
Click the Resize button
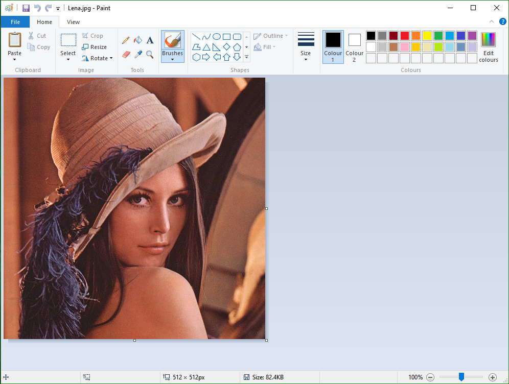click(95, 47)
